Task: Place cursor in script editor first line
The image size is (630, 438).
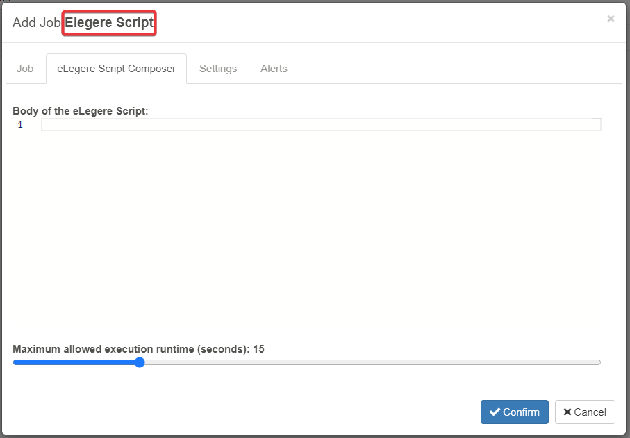Action: (313, 125)
